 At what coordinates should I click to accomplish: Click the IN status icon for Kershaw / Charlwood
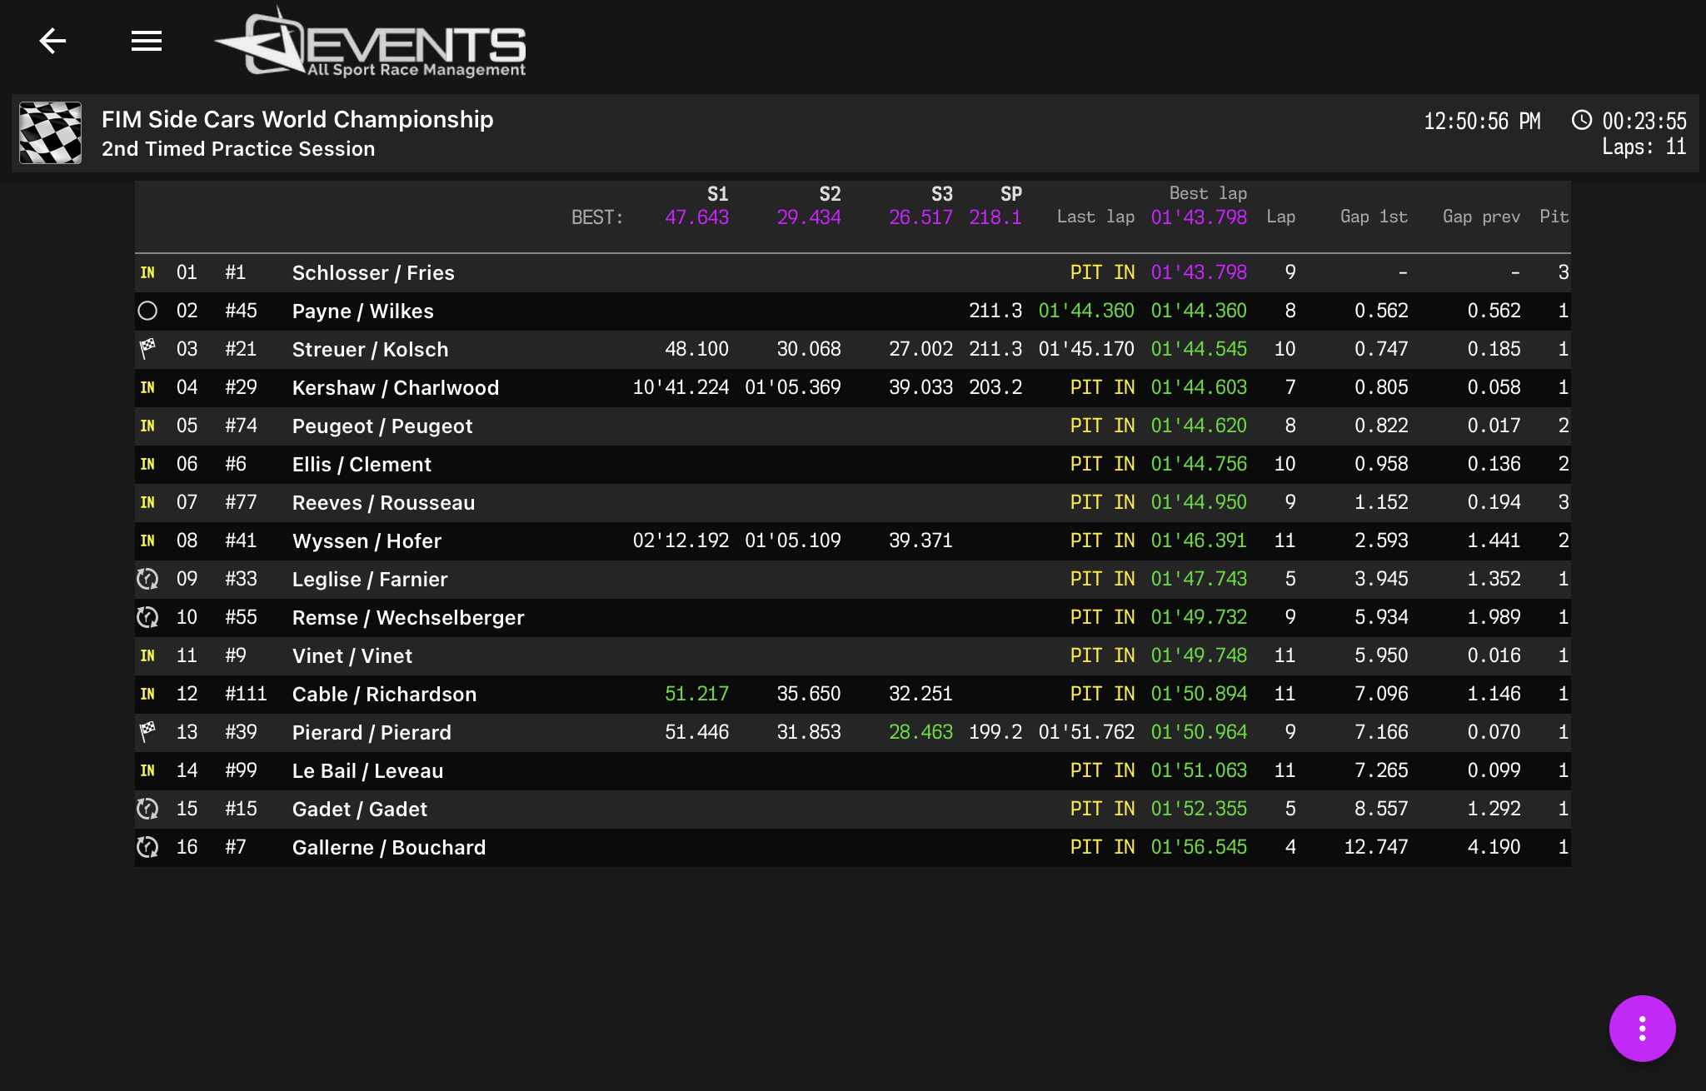pos(147,388)
